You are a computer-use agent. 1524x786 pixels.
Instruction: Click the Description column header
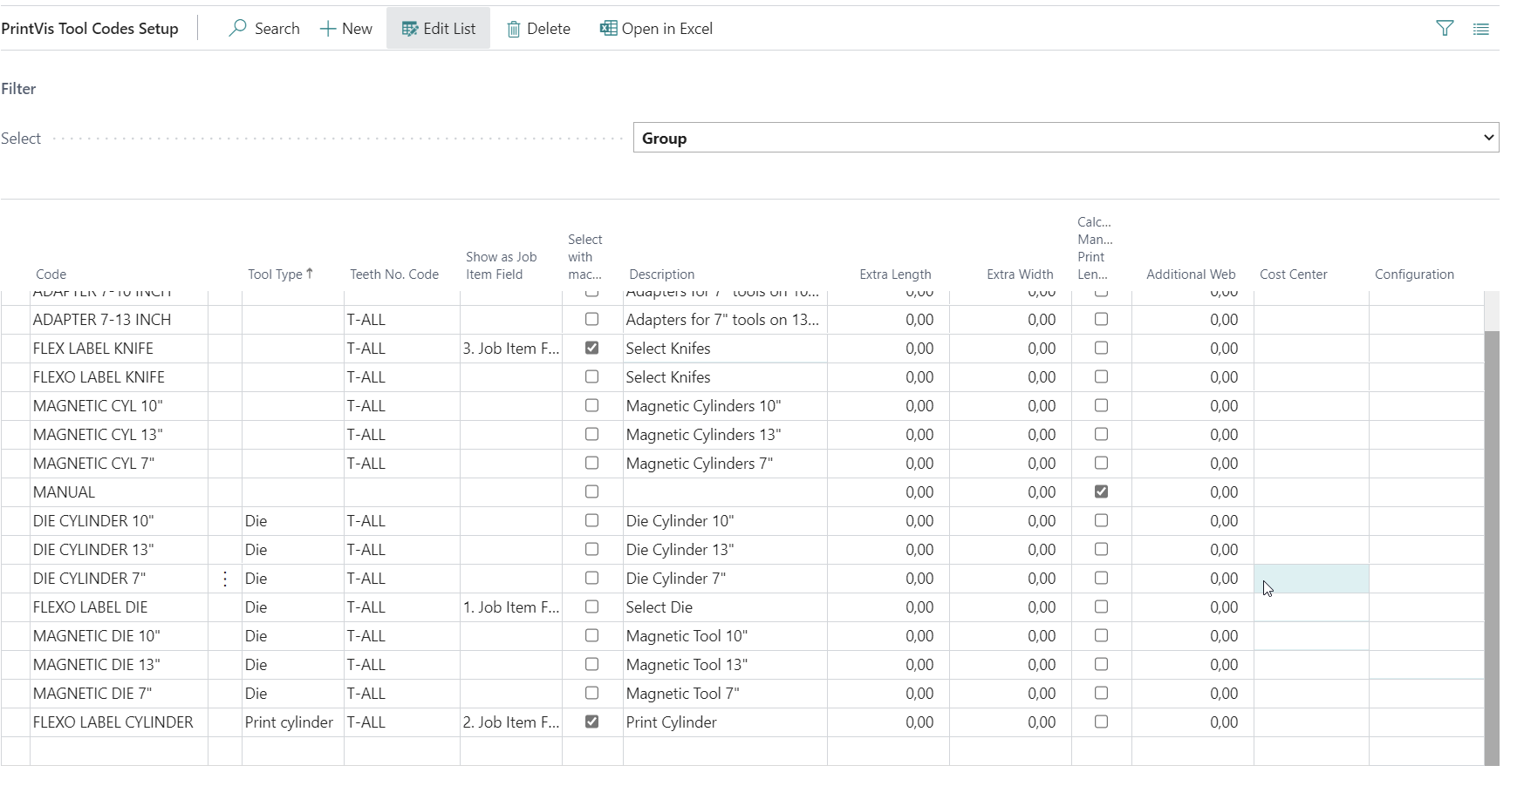click(661, 274)
